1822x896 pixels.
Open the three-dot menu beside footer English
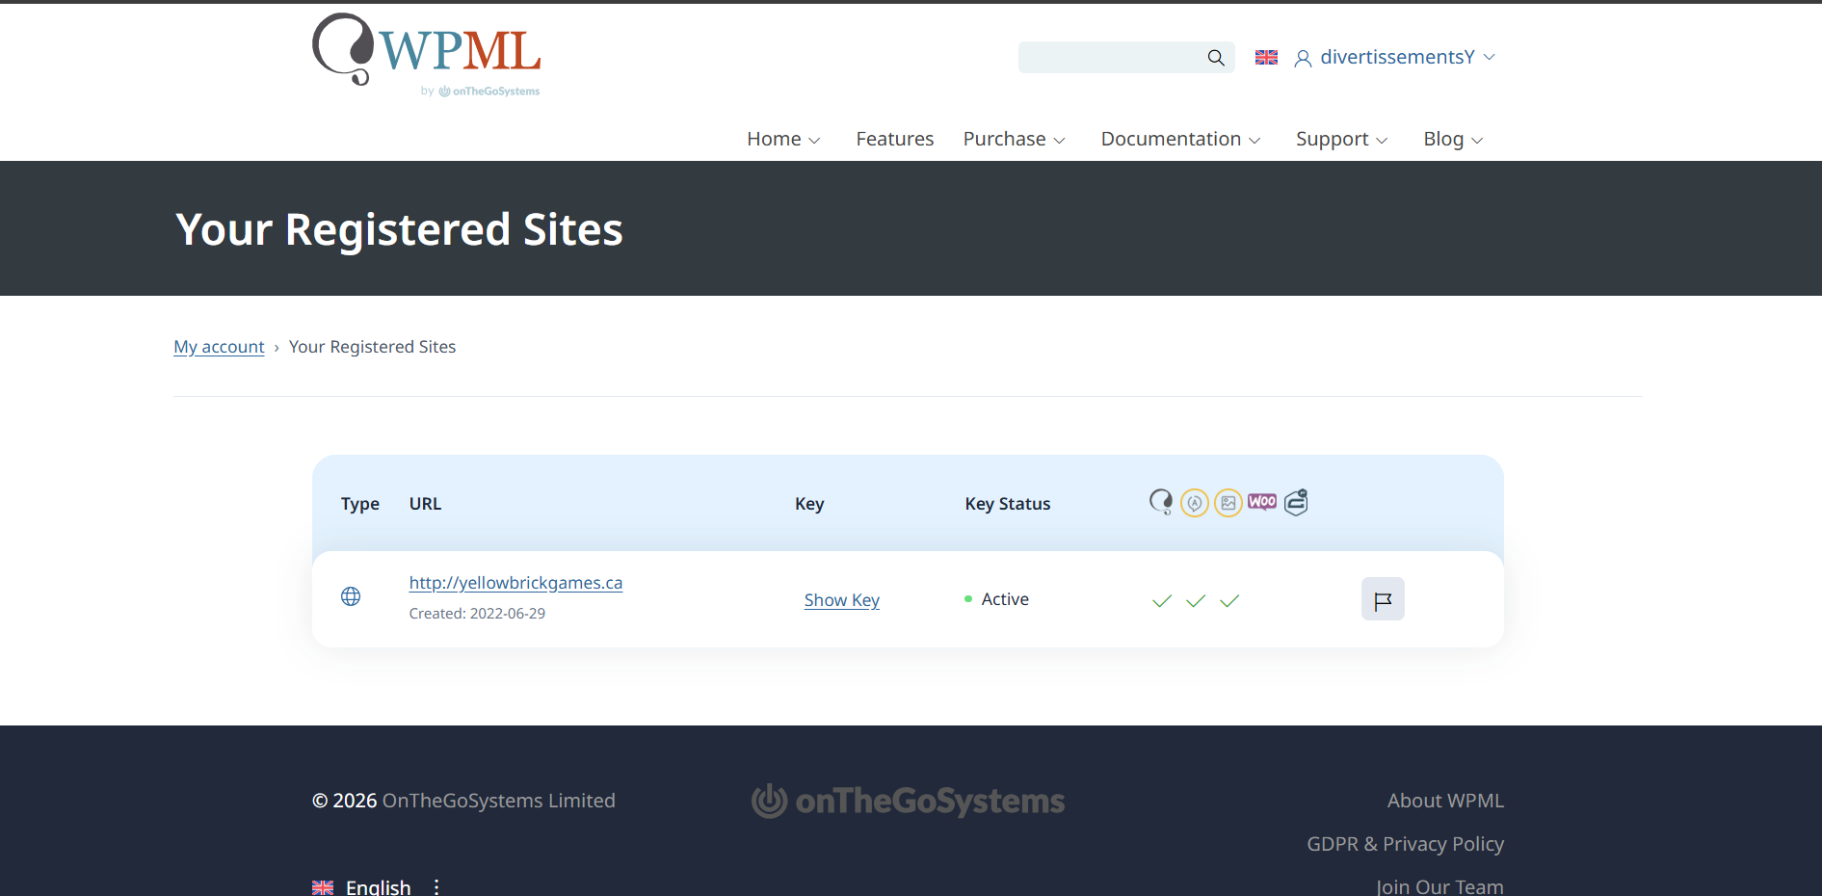pyautogui.click(x=436, y=887)
